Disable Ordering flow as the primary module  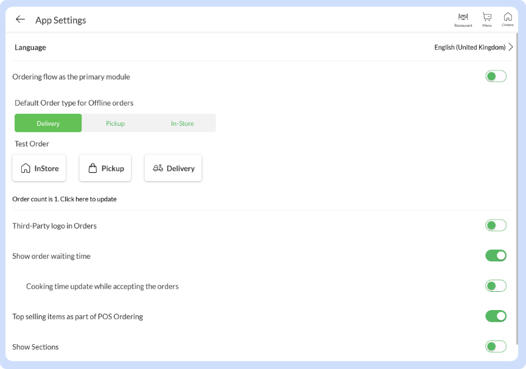point(496,76)
